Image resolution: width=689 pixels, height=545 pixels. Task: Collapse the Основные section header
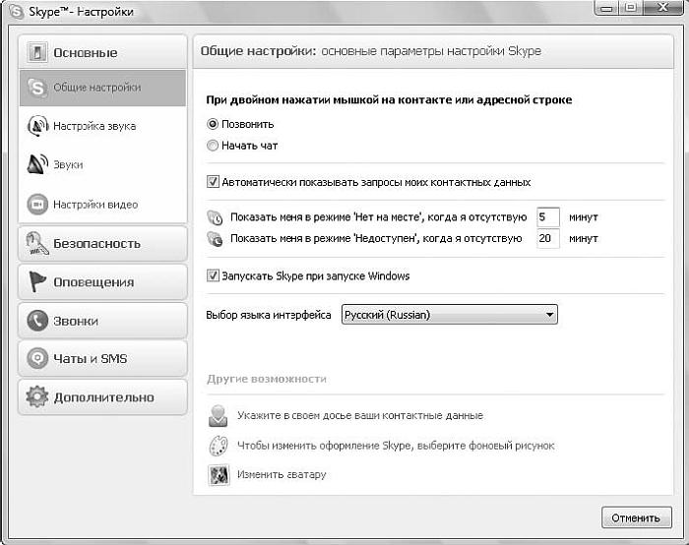pyautogui.click(x=102, y=52)
